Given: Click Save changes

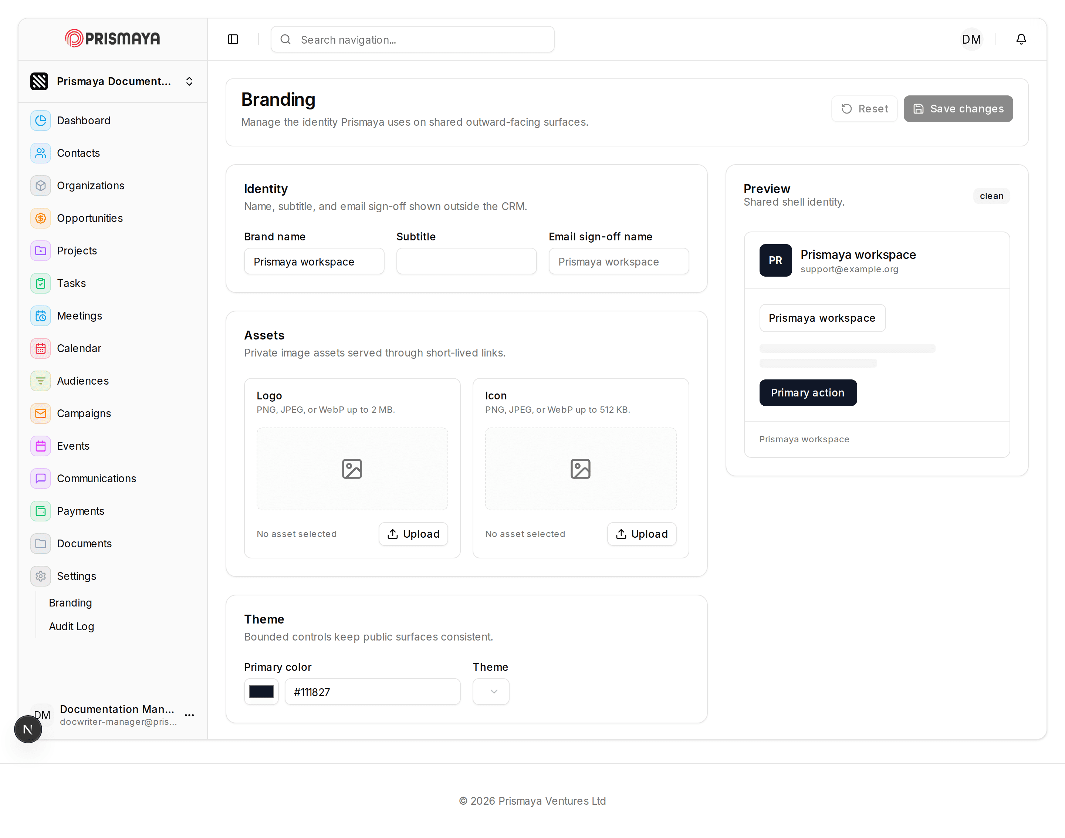Looking at the screenshot, I should point(958,109).
